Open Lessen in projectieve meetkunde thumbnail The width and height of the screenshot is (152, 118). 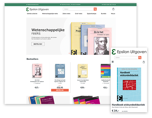click(83, 71)
